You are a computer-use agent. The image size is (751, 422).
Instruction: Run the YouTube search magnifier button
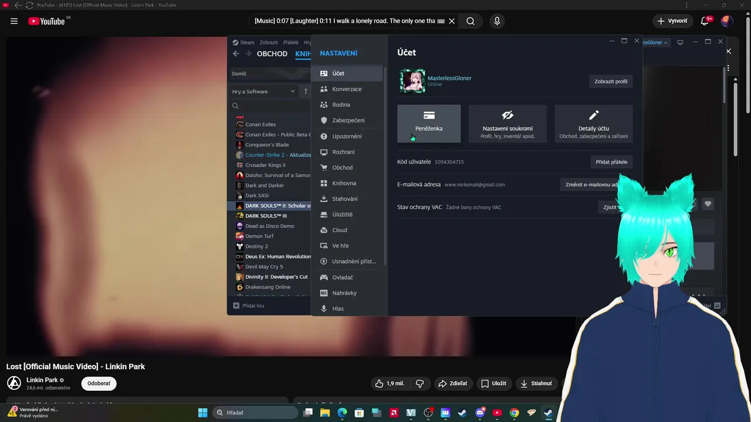click(471, 21)
